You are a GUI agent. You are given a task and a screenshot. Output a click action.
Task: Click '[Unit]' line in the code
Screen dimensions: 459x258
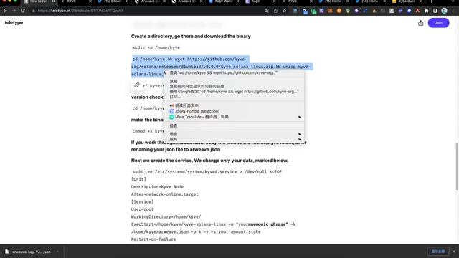click(x=138, y=179)
